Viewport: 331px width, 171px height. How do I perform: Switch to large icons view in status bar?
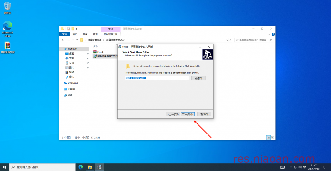(272, 137)
